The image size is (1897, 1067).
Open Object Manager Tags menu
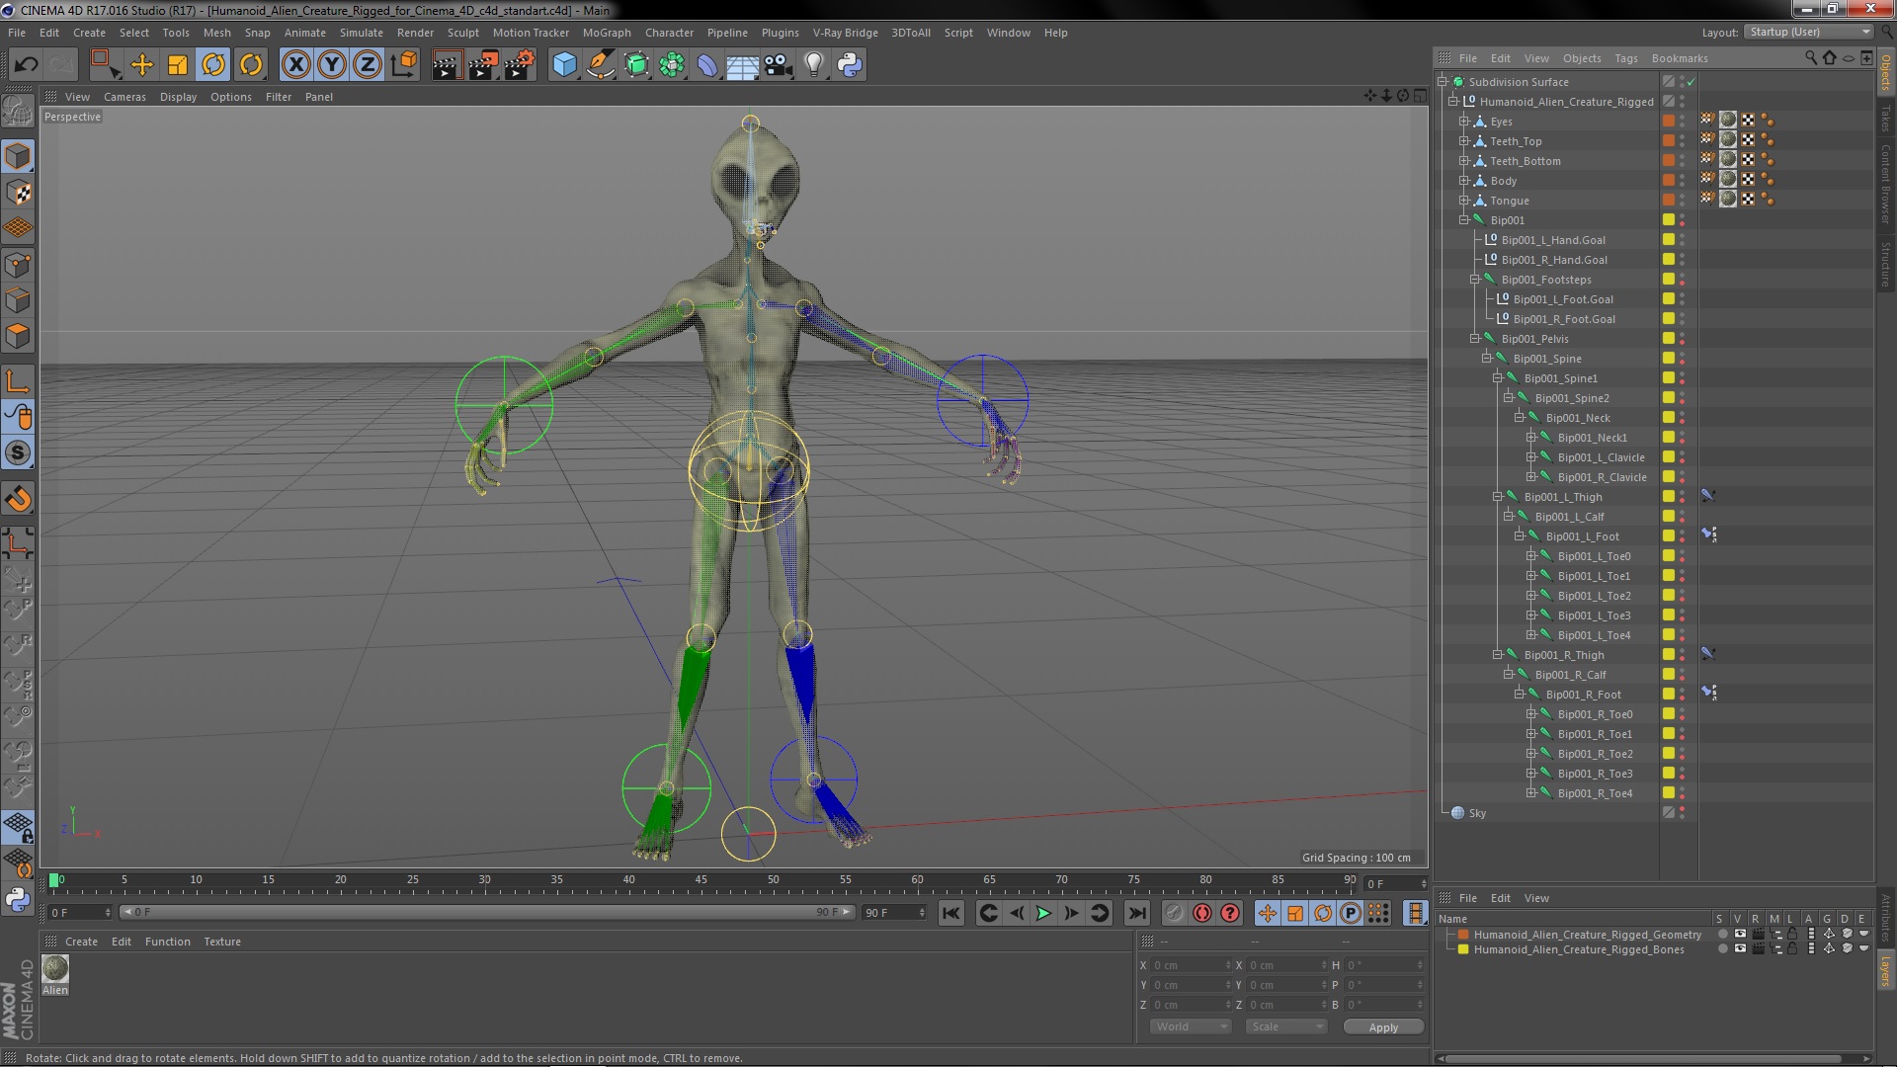coord(1625,58)
